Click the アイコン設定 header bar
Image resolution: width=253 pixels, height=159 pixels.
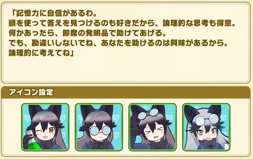coord(126,92)
